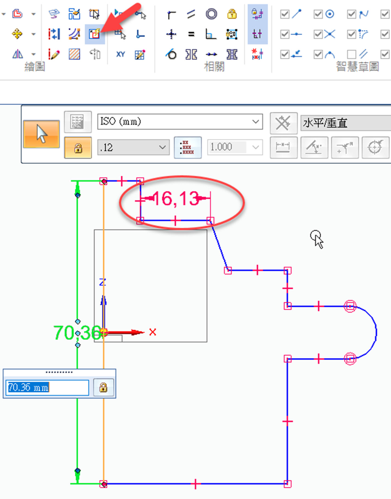Apply the Parallel relationship
Viewport: 391px width, 499px height.
tap(191, 14)
